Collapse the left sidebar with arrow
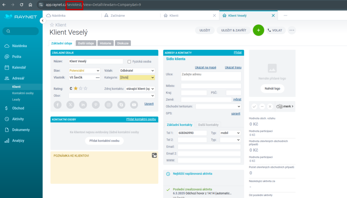347x198 pixels. coord(42,21)
